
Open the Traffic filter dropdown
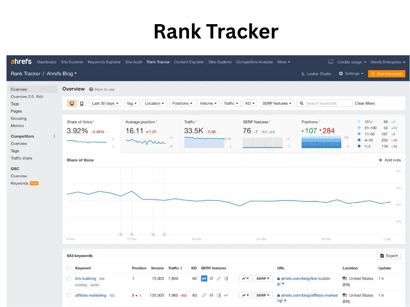(231, 104)
